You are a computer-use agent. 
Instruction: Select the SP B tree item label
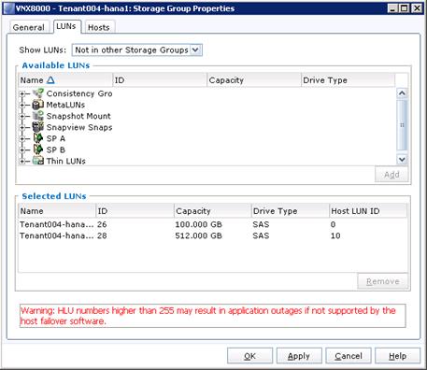coord(56,149)
